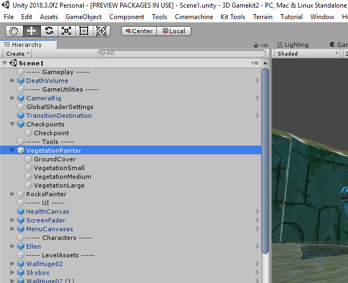
Task: Expand the DeathVolume object
Action: [13, 80]
